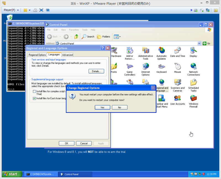221x179 pixels.
Task: Click the Up folder toolbar icon
Action: click(x=76, y=37)
